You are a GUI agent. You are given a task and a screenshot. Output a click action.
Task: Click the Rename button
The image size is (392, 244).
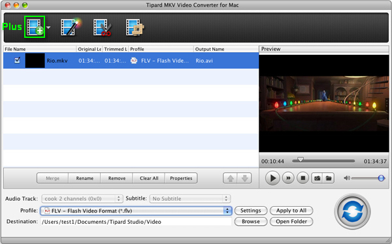[84, 178]
